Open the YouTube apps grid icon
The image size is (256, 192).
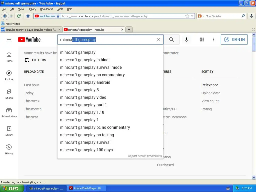pyautogui.click(x=202, y=39)
